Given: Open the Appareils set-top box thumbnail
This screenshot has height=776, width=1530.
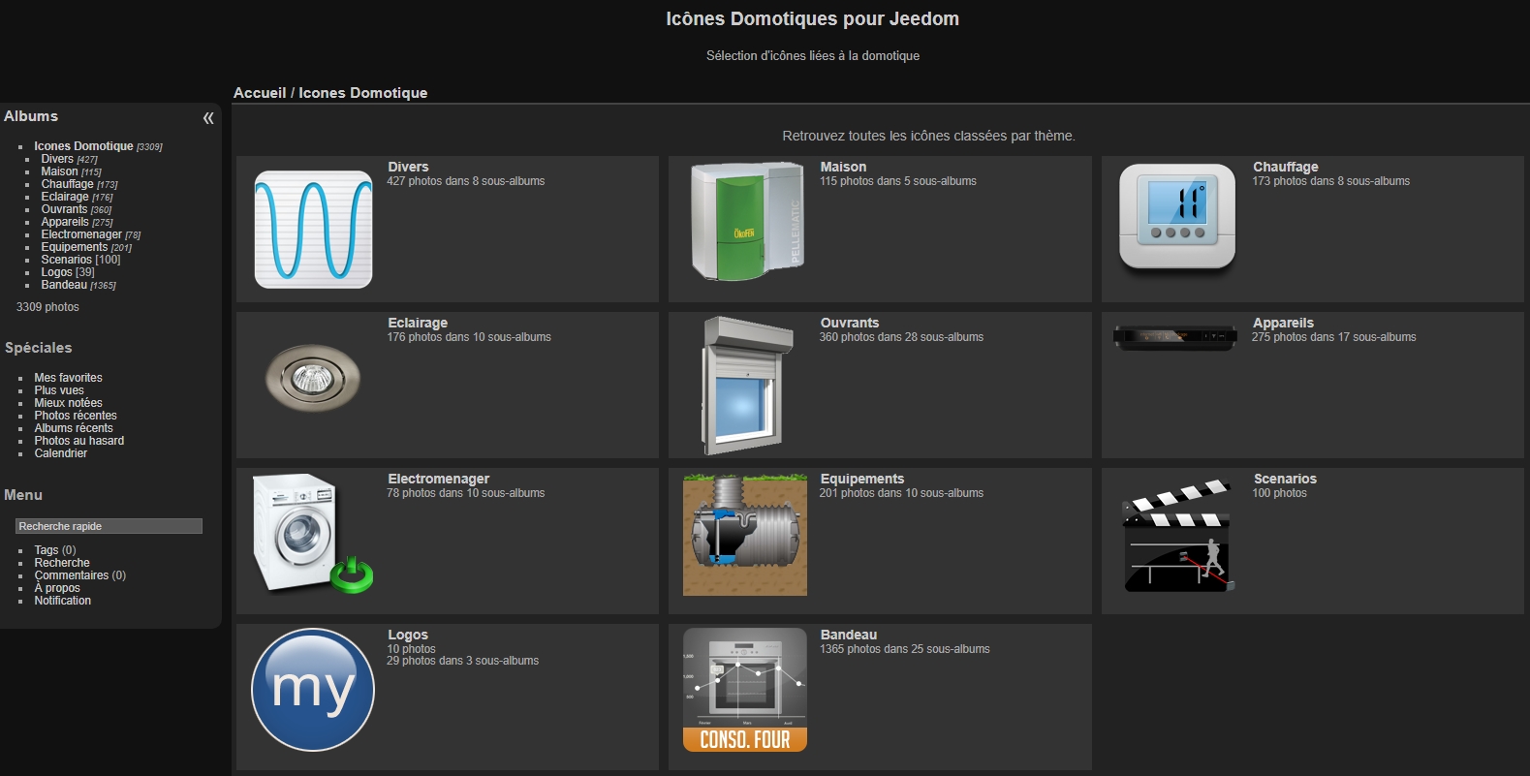Looking at the screenshot, I should pos(1175,337).
